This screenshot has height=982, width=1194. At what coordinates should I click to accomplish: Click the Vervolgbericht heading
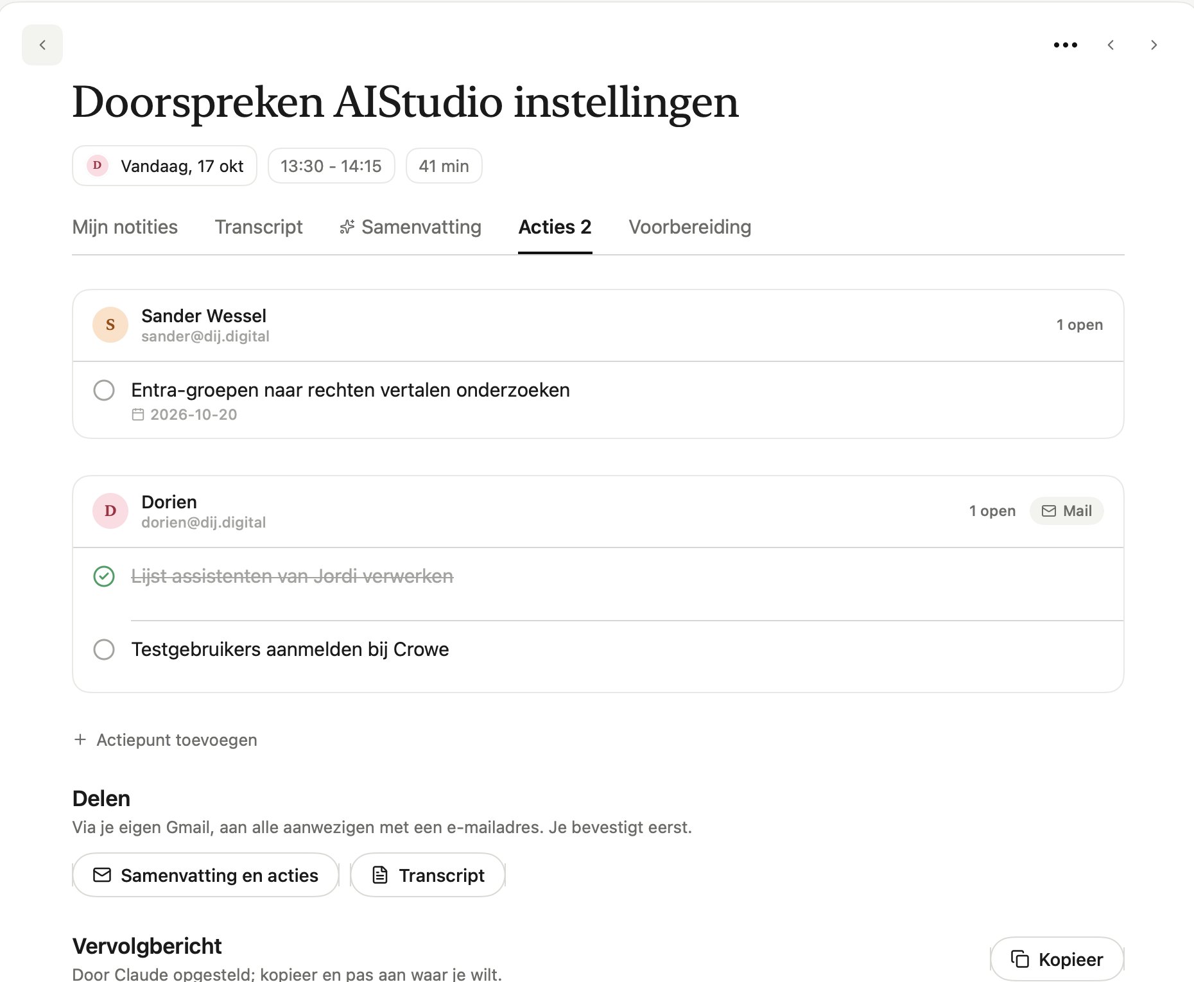pyautogui.click(x=147, y=946)
